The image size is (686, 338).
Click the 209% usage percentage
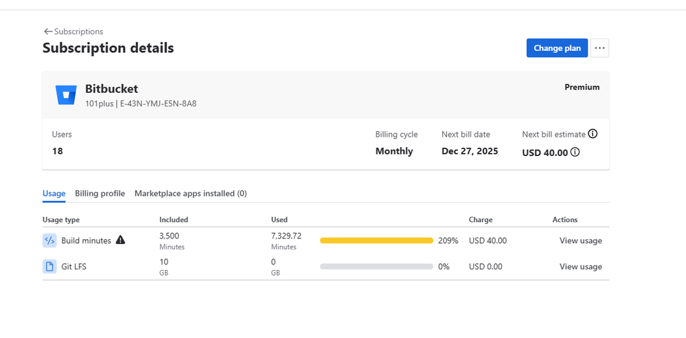(448, 240)
